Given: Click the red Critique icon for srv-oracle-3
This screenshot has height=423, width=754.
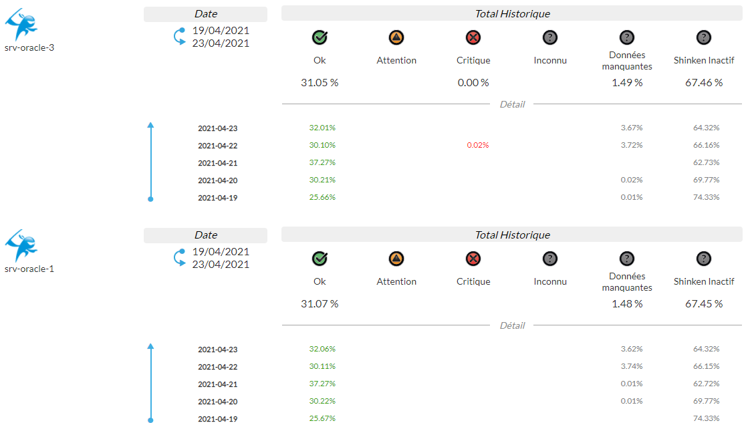Looking at the screenshot, I should [x=473, y=37].
